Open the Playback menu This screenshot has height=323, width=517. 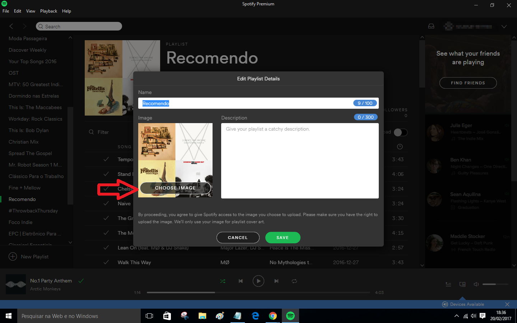point(48,11)
